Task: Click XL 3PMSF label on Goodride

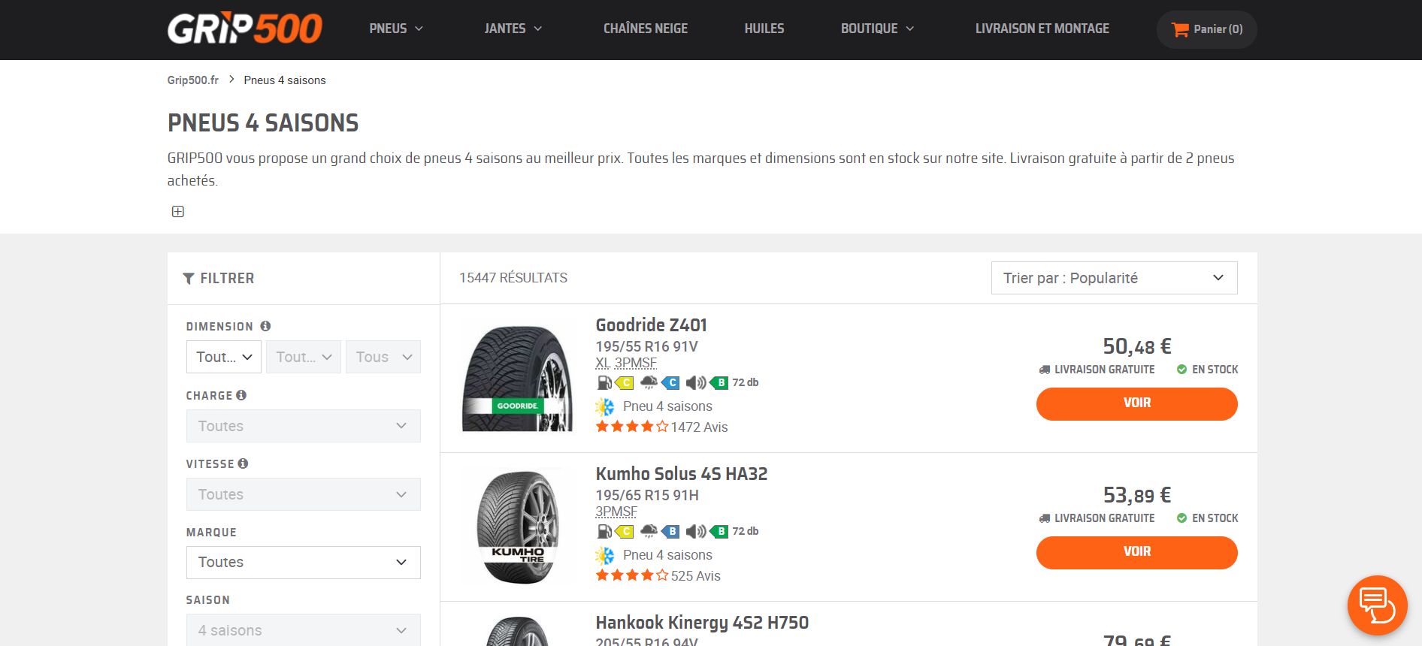Action: tap(626, 364)
